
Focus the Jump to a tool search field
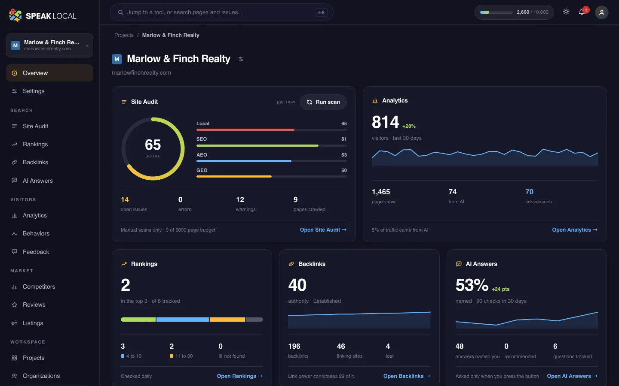pyautogui.click(x=222, y=12)
